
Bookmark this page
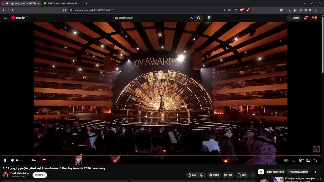point(64,10)
